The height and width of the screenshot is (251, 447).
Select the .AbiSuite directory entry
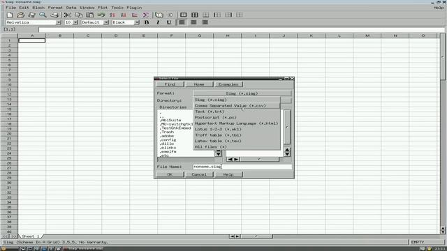pyautogui.click(x=170, y=120)
